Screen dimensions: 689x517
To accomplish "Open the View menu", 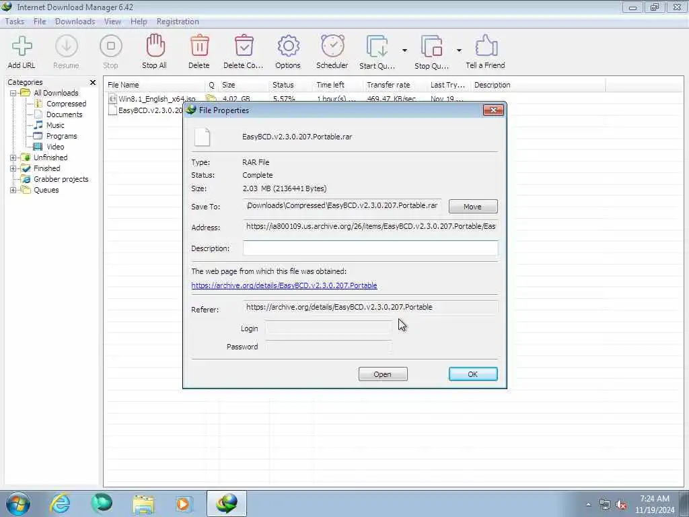I will [x=112, y=22].
